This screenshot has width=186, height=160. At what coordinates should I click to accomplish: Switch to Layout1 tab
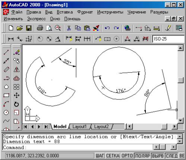click(x=79, y=127)
